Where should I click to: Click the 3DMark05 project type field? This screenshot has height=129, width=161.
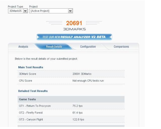[x=18, y=11]
